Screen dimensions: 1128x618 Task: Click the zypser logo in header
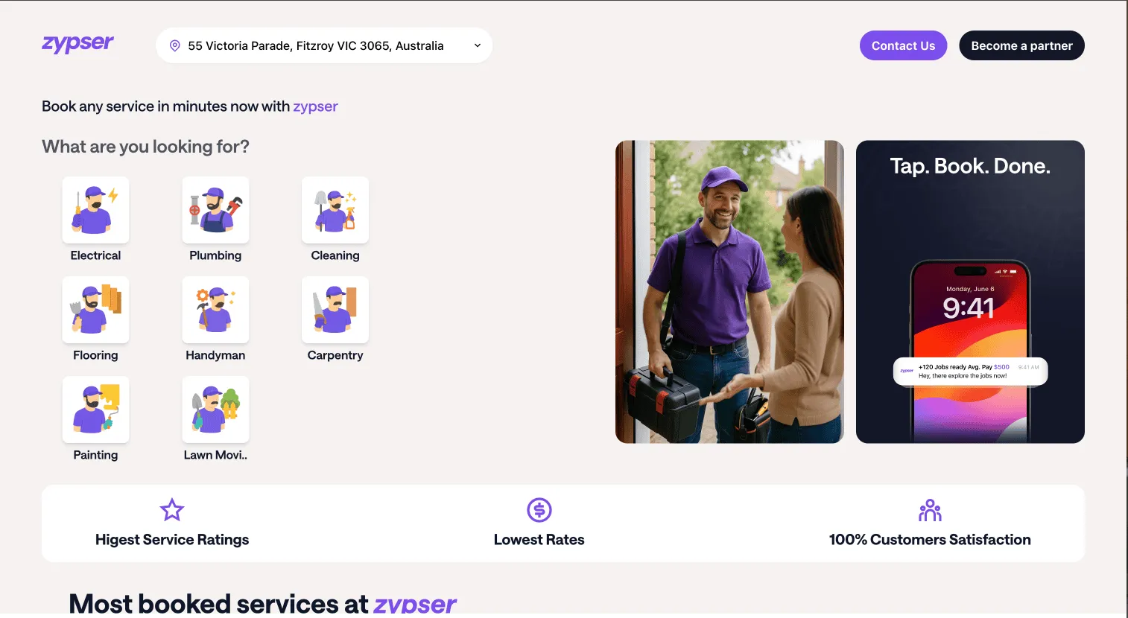(77, 44)
